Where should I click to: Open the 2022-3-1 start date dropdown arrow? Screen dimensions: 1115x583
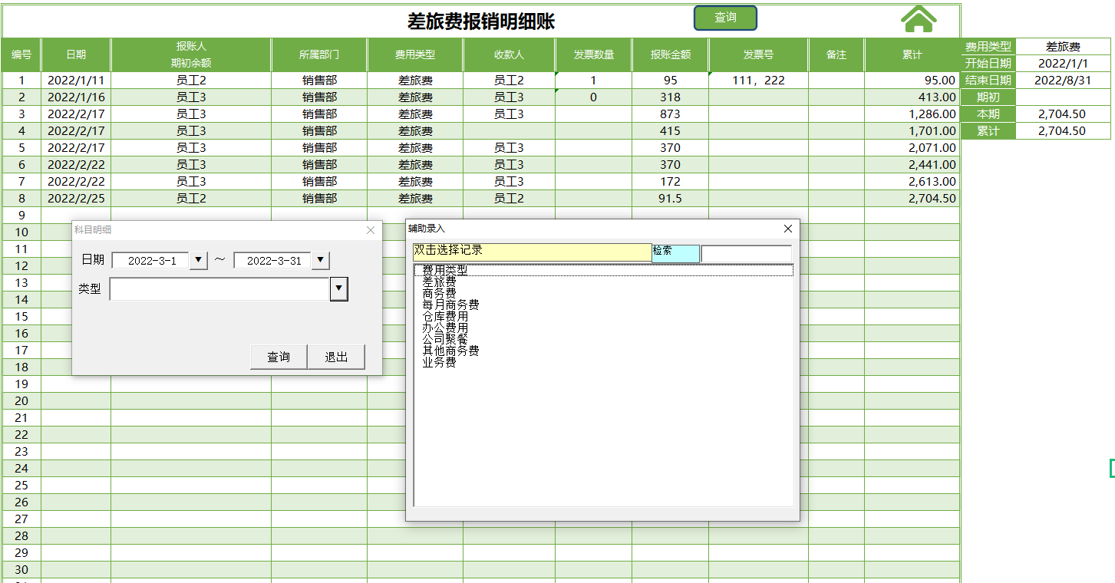tap(199, 261)
